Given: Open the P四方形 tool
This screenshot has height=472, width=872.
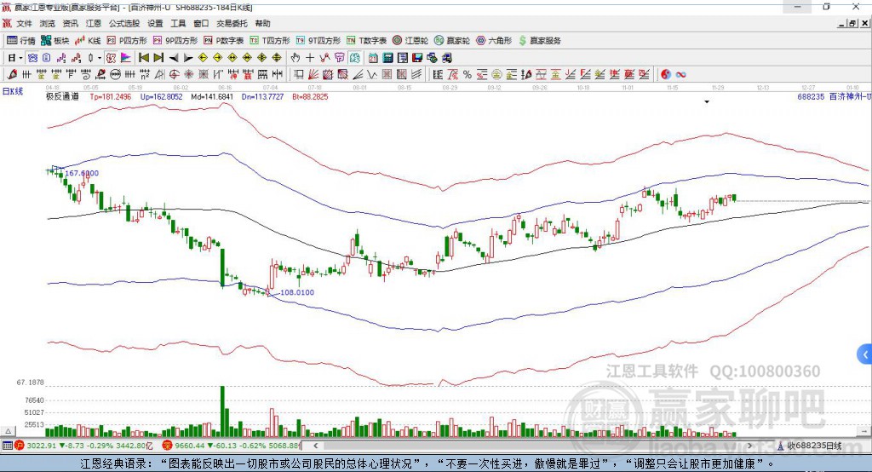Looking at the screenshot, I should 127,40.
